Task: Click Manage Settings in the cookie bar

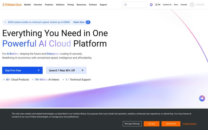Action: [x=132, y=124]
